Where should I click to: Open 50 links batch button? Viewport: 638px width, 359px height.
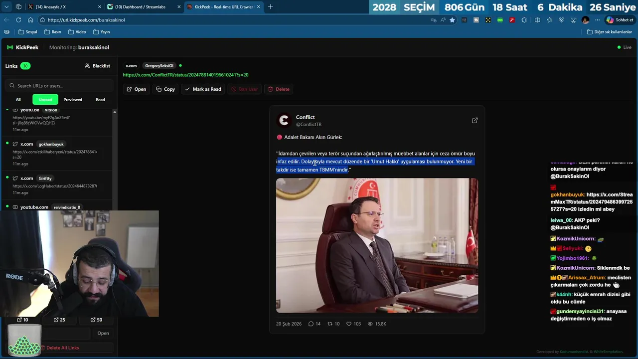tap(96, 320)
